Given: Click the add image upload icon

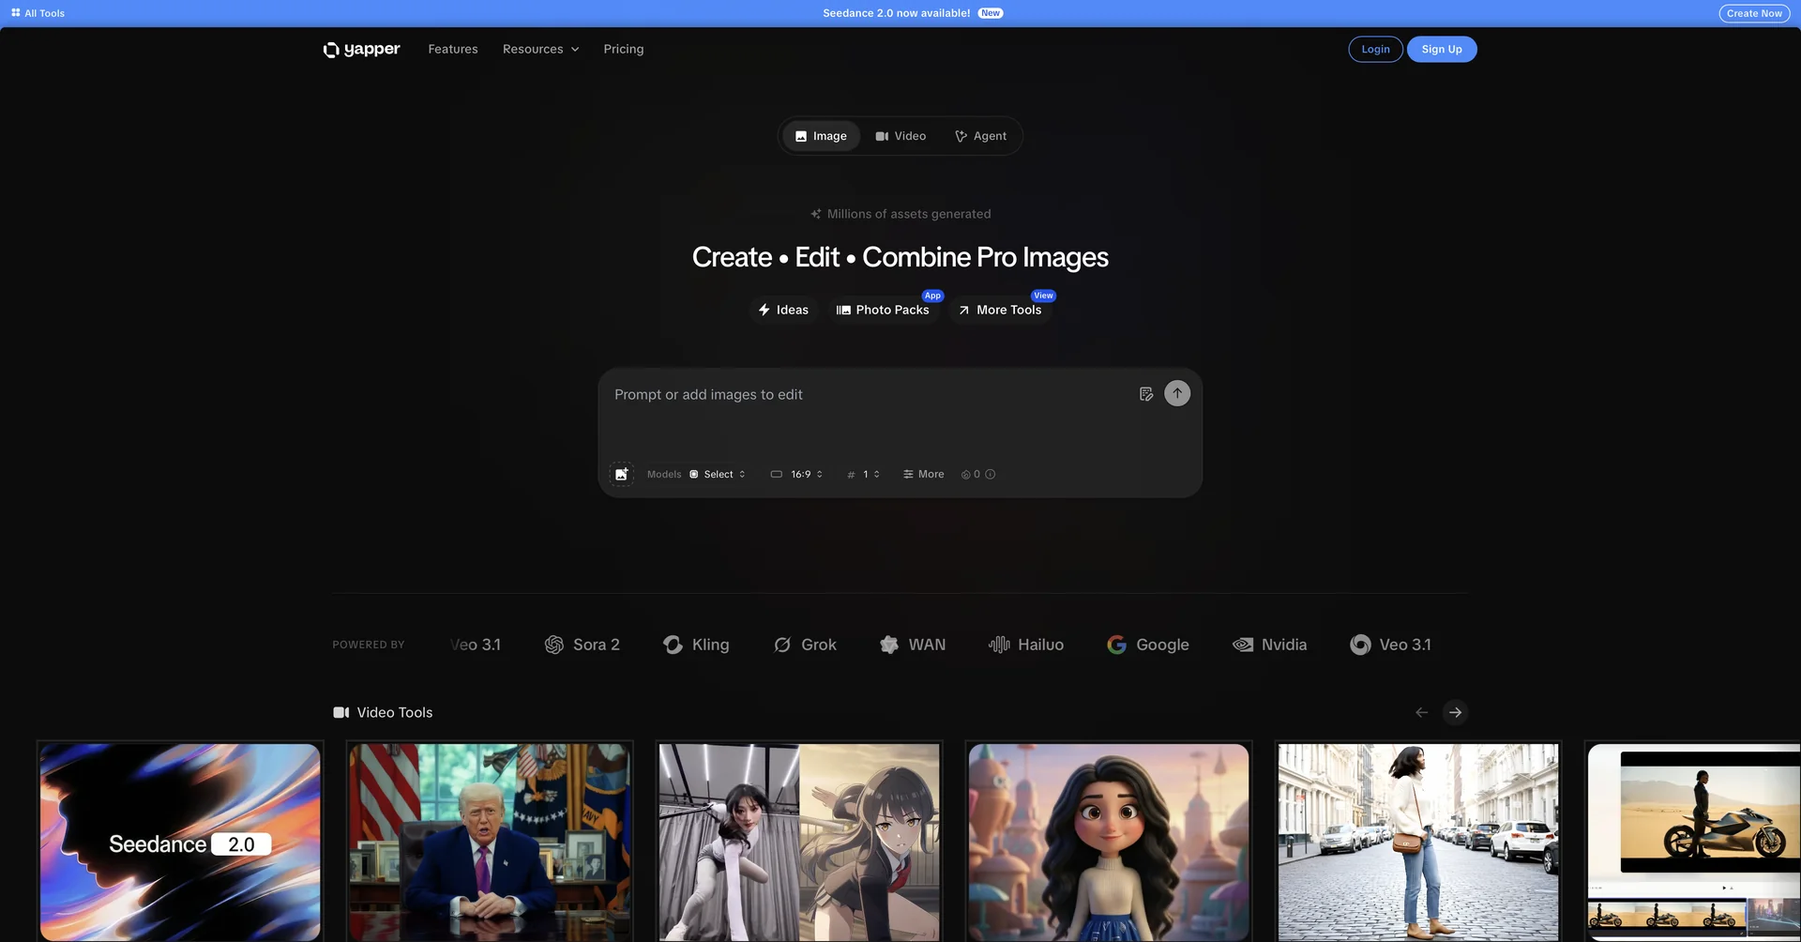Looking at the screenshot, I should [x=621, y=475].
